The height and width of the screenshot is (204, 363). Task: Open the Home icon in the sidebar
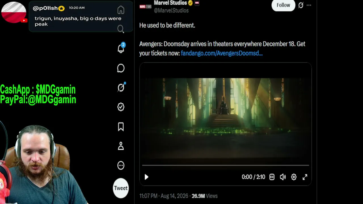(121, 10)
